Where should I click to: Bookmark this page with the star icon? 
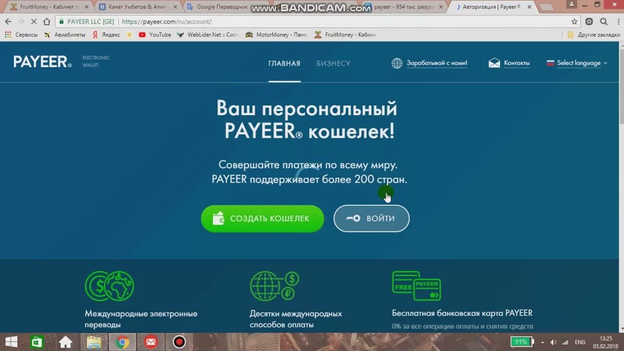[574, 21]
